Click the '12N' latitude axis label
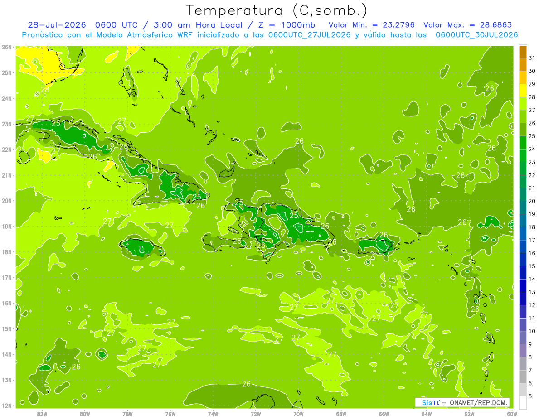This screenshot has width=544, height=420. pyautogui.click(x=7, y=406)
